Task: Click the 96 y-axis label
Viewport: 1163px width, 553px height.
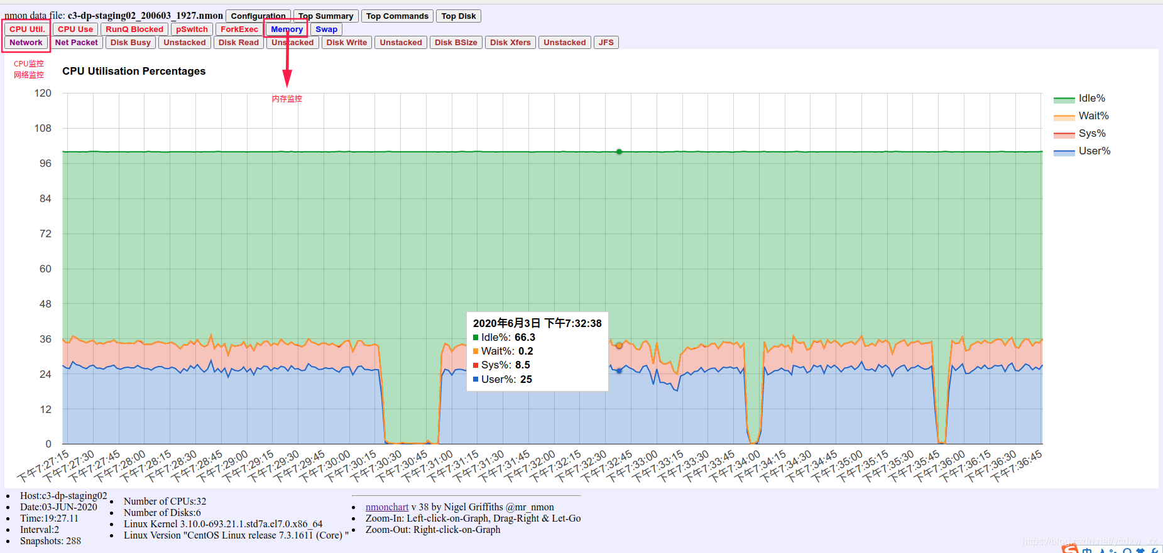Action: (x=45, y=164)
